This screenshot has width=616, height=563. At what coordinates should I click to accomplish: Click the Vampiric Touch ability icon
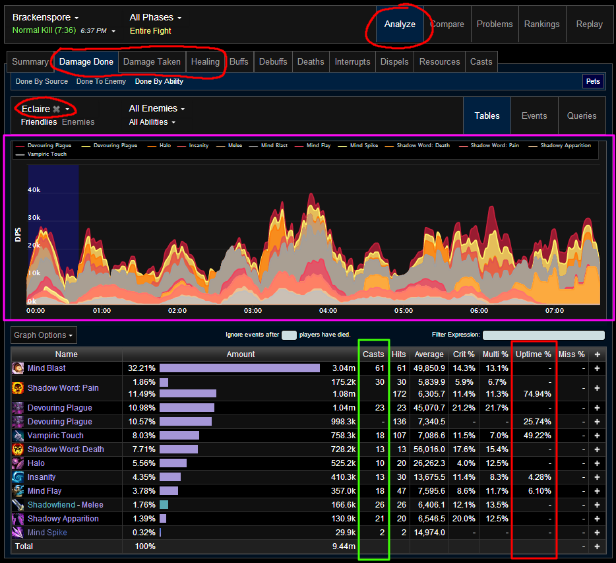click(x=18, y=436)
